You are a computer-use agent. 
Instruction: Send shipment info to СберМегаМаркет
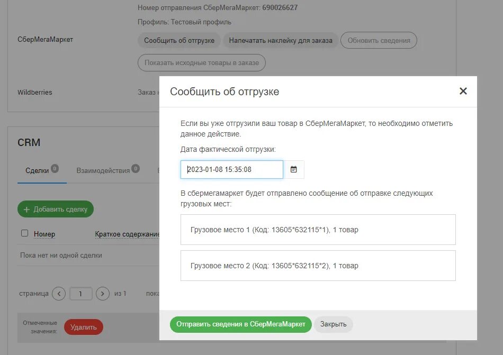[x=240, y=324]
